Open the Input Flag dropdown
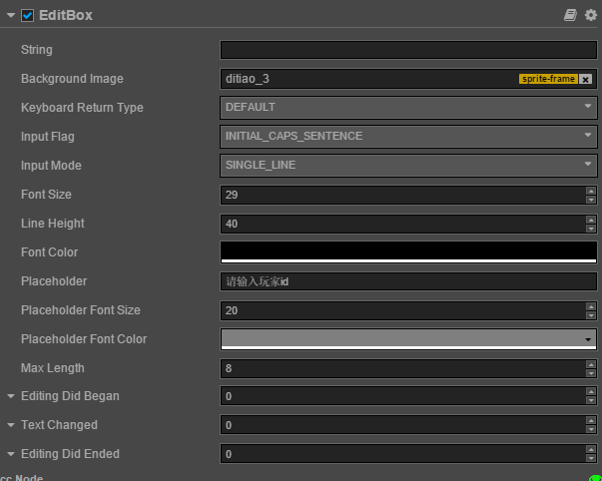 tap(407, 136)
